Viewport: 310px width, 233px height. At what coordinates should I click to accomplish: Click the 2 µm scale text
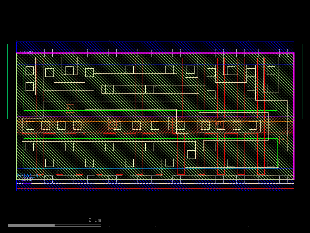(x=95, y=220)
